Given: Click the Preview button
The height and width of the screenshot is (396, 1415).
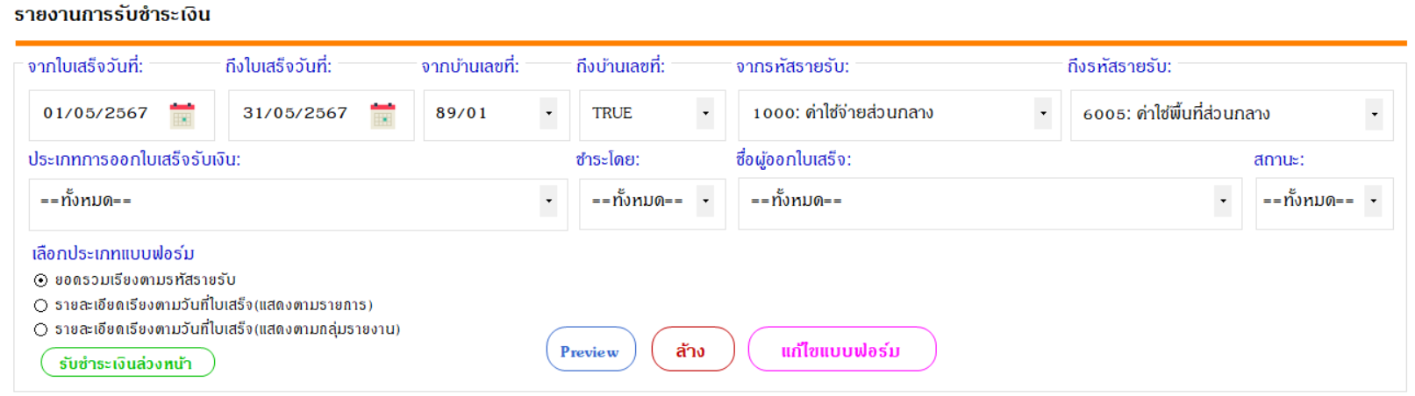Looking at the screenshot, I should [x=590, y=350].
